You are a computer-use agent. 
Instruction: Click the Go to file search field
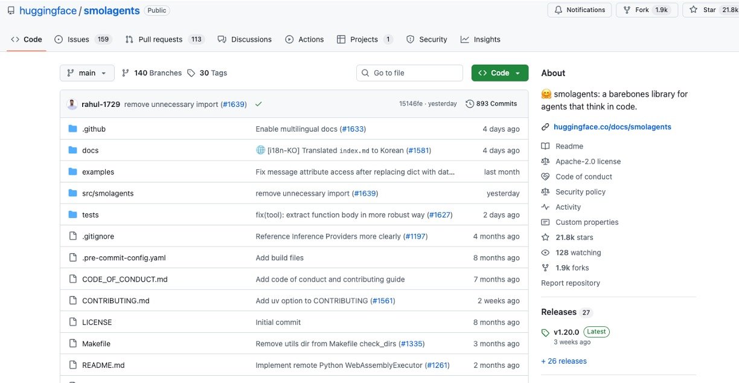click(x=409, y=73)
